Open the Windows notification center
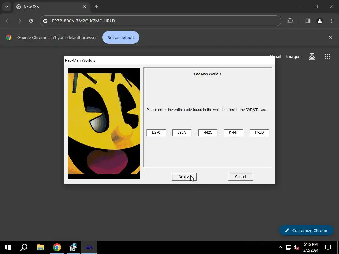 coord(328,247)
